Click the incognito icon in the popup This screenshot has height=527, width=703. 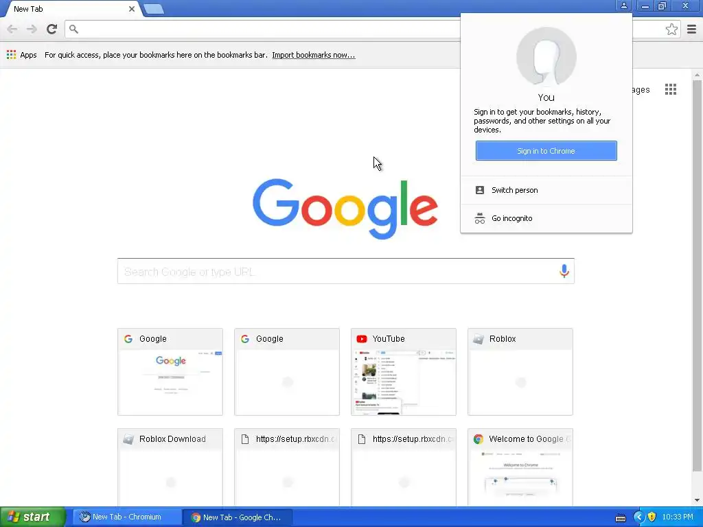480,218
